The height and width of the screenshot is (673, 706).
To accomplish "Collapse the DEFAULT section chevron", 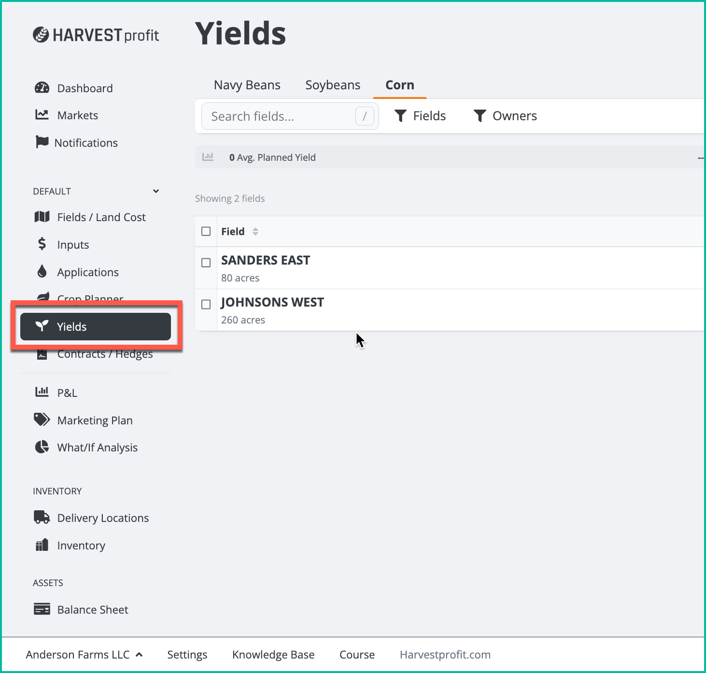I will (156, 191).
